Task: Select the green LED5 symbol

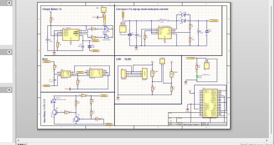Action: point(197,76)
